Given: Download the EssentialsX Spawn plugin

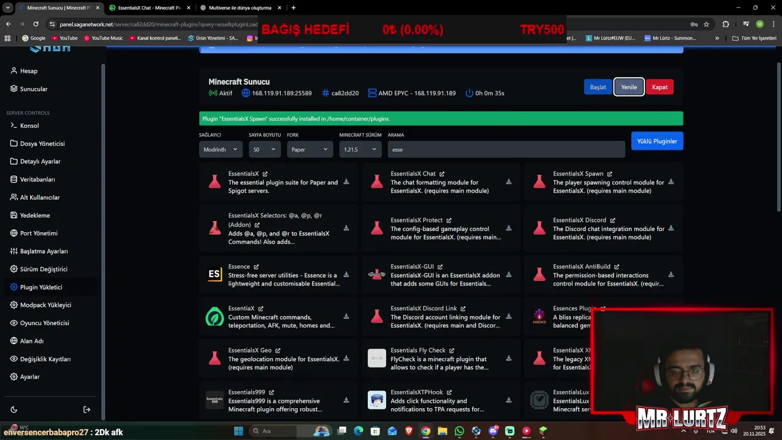Looking at the screenshot, I should tap(671, 182).
